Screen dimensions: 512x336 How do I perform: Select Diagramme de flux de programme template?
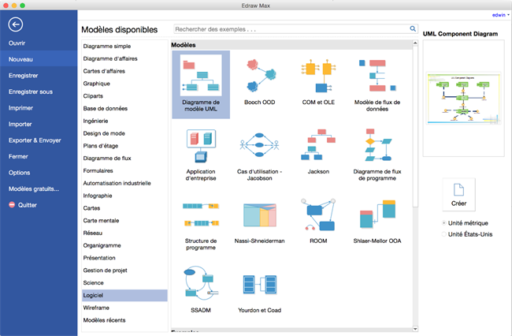pos(377,154)
